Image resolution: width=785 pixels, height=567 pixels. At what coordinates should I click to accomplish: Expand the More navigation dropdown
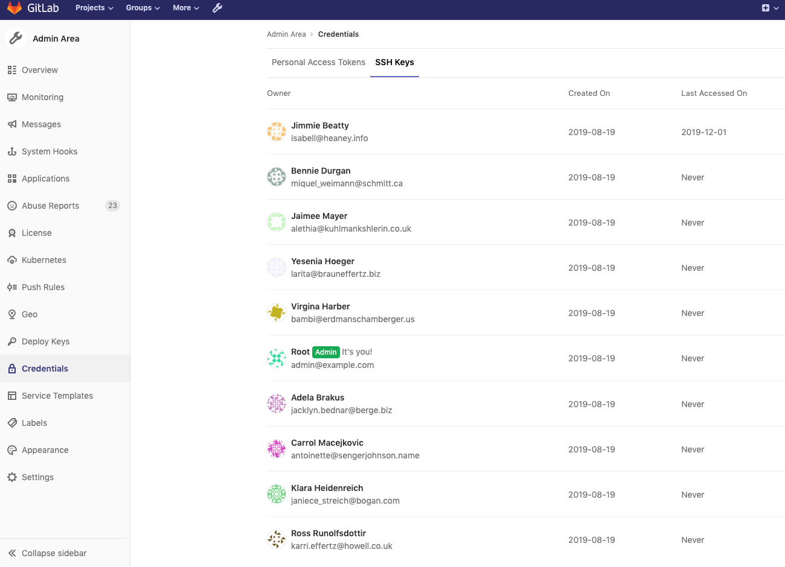coord(185,8)
